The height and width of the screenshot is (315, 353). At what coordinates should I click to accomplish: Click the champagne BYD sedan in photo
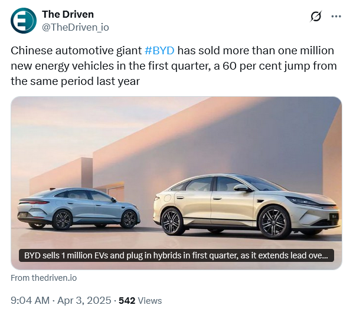click(x=247, y=206)
